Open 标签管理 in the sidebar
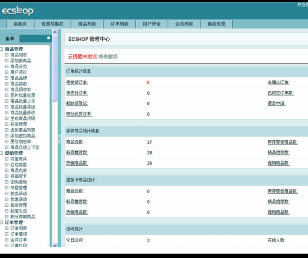The width and height of the screenshot is (308, 258). point(18,124)
